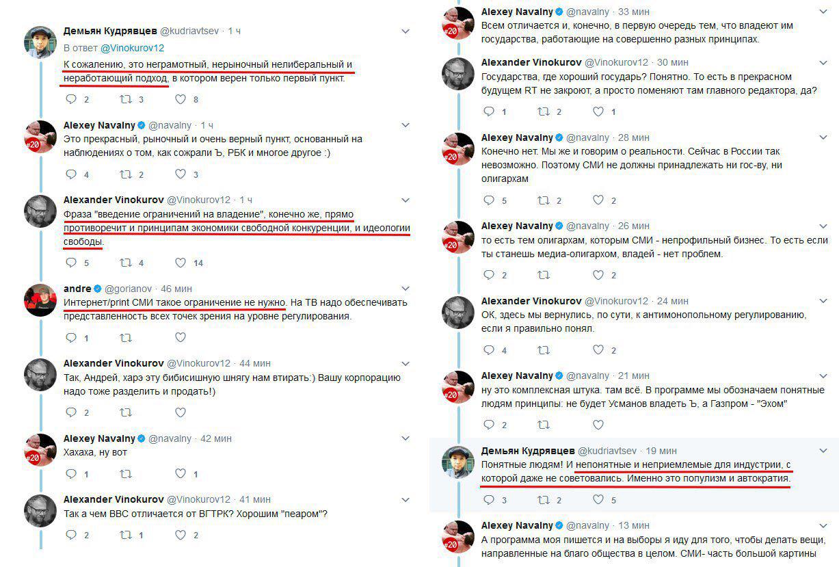Like Кудрявцев's "Понятные людям!" tweet
Screen dimensions: 839x567
598,500
